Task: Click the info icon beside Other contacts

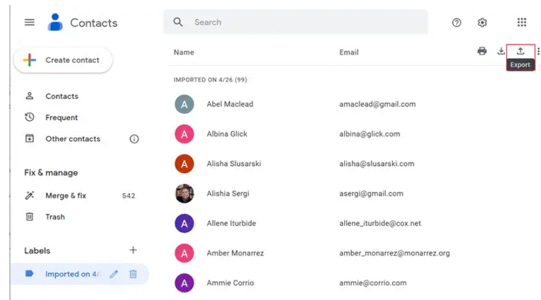Action: point(134,138)
